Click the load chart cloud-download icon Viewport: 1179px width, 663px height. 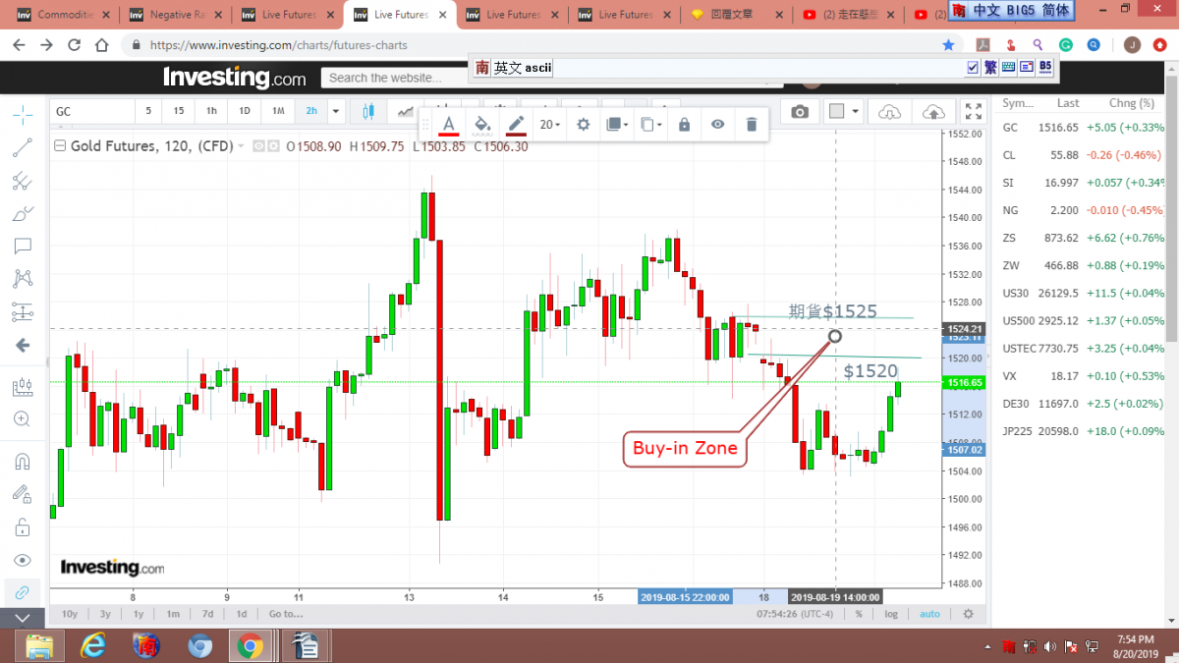tap(889, 111)
